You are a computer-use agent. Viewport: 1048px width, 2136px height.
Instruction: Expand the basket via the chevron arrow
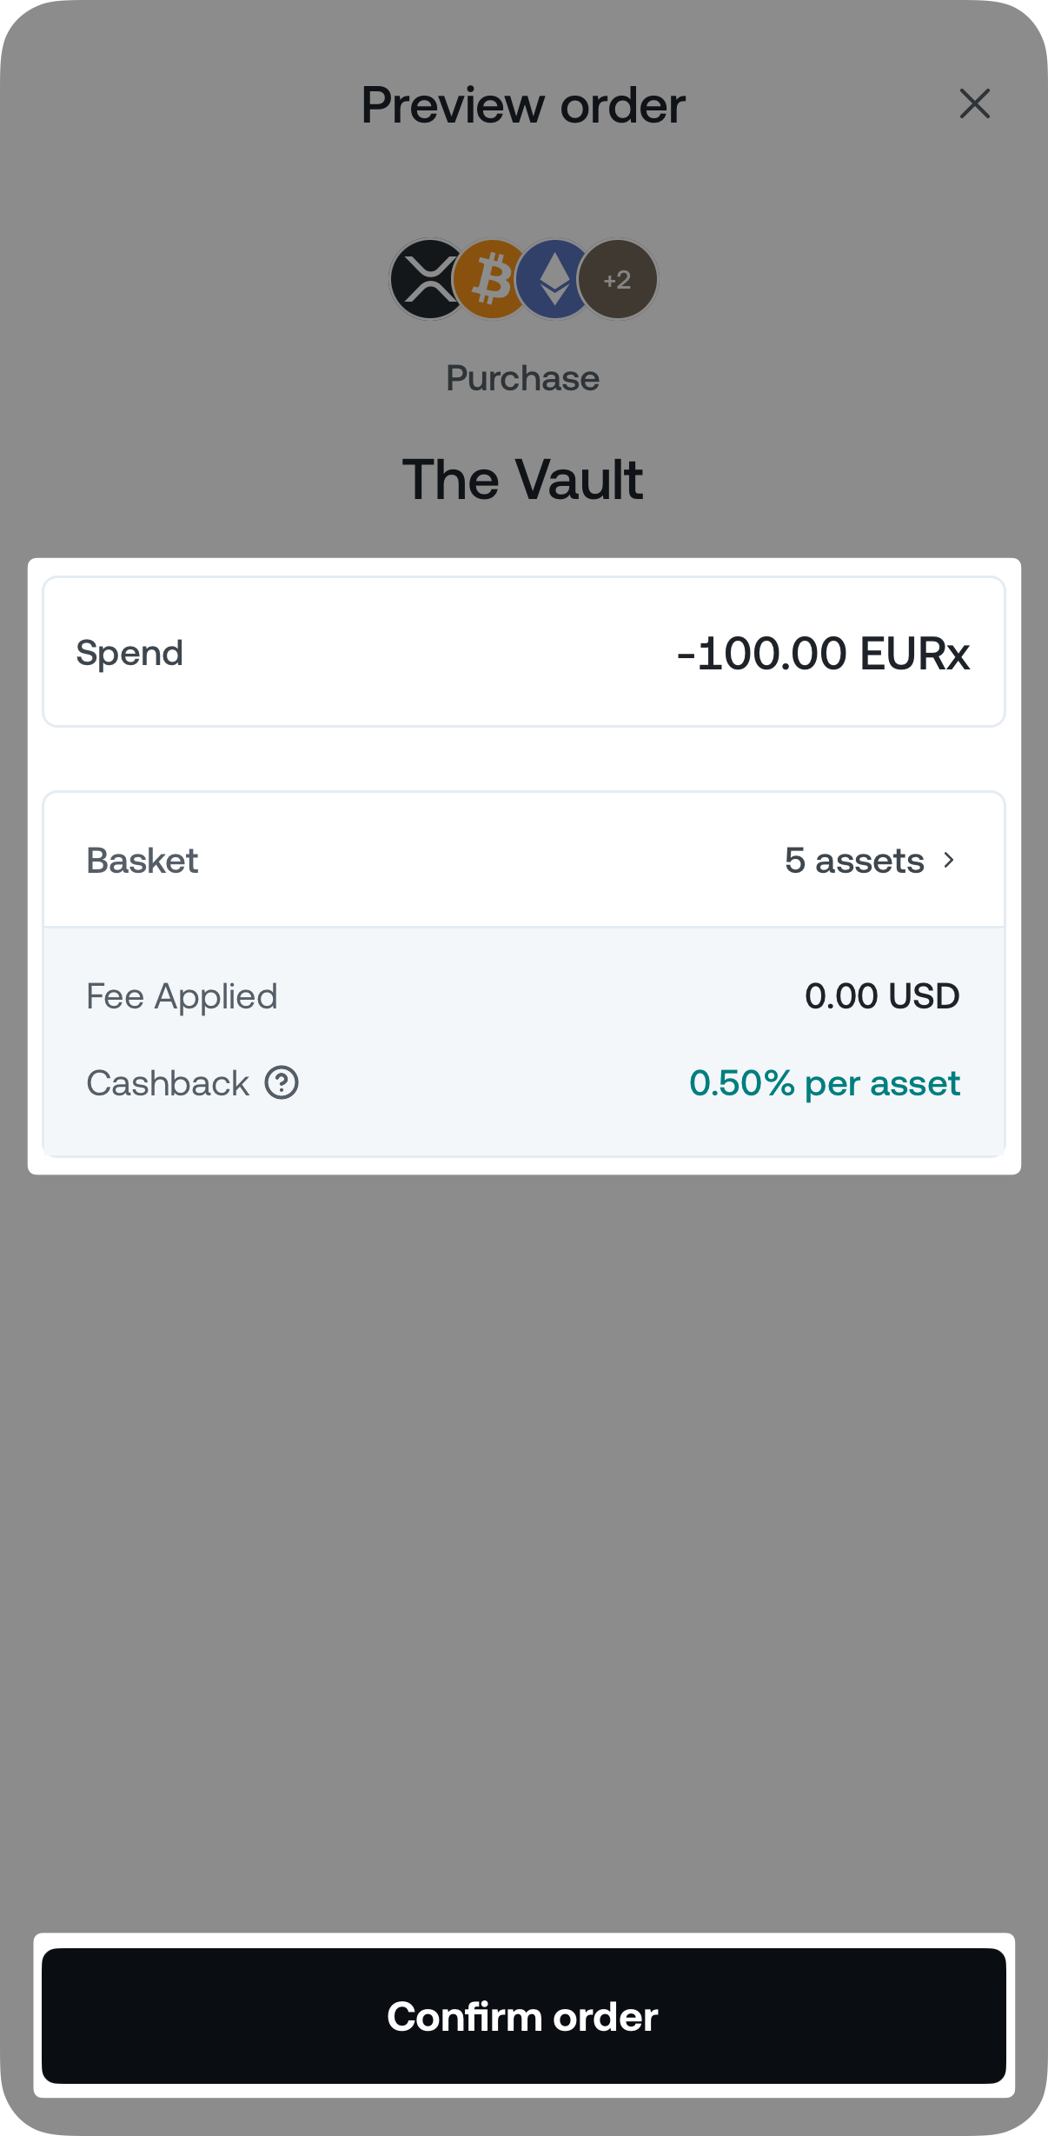(x=949, y=861)
